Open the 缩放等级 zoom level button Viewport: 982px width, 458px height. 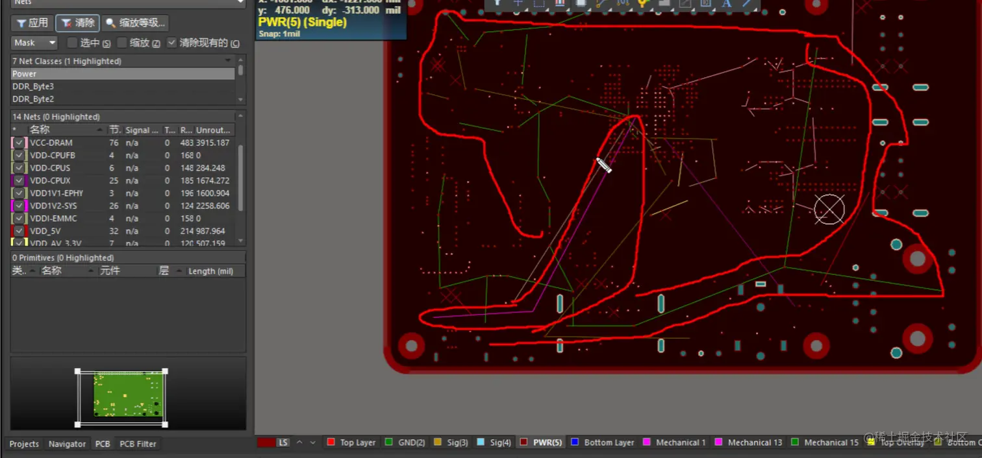(135, 23)
